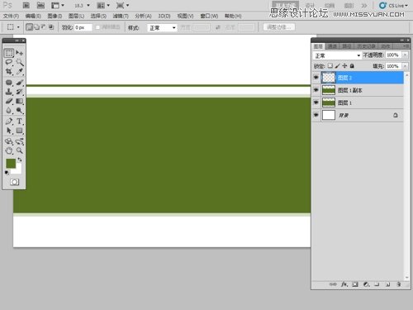Select the Hand tool
The height and width of the screenshot is (310, 413).
[9, 150]
